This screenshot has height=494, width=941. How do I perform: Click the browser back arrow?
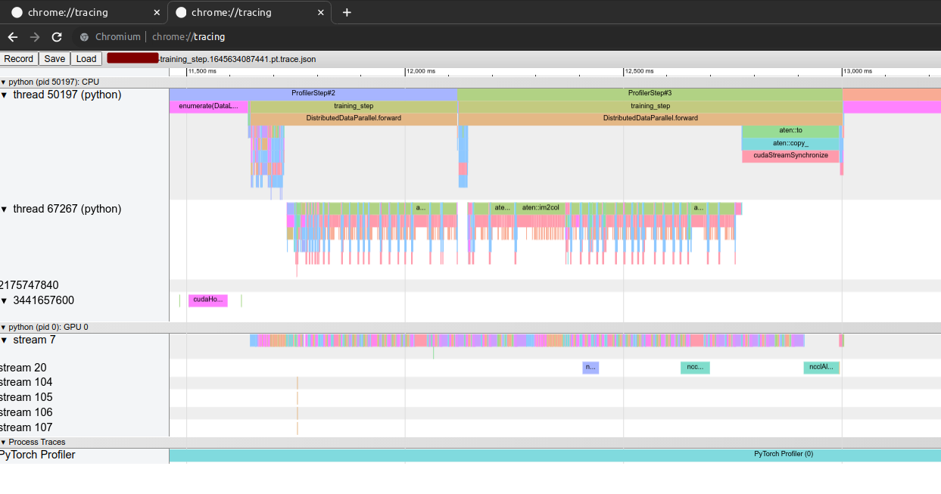click(x=13, y=37)
